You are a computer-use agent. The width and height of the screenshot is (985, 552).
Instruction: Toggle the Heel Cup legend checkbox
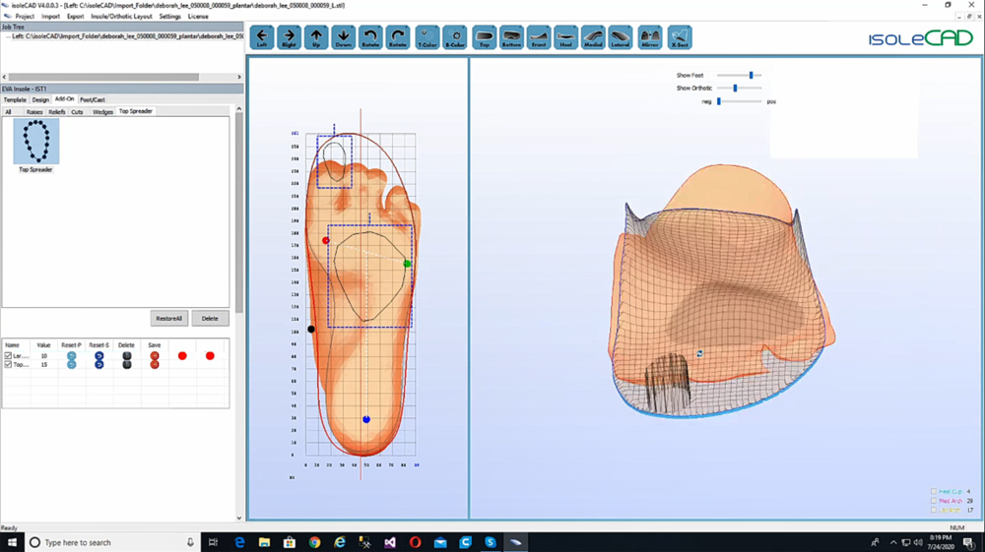click(934, 491)
